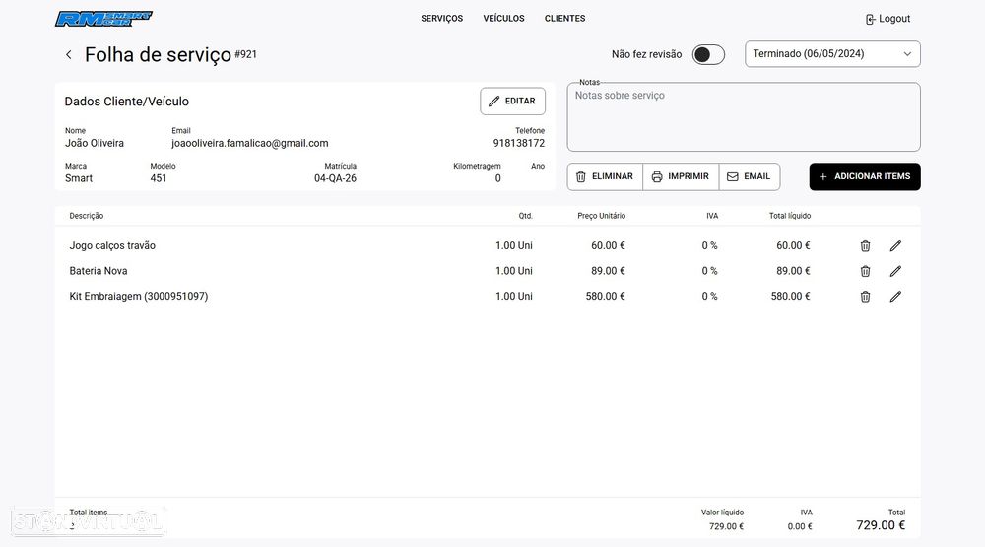Edit the Bateria Nova item
This screenshot has height=547, width=985.
pos(895,271)
